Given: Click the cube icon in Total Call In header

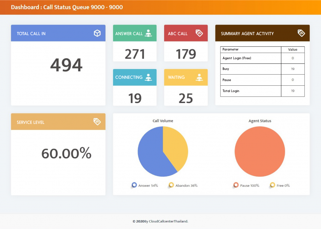Looking at the screenshot, I should 97,33.
